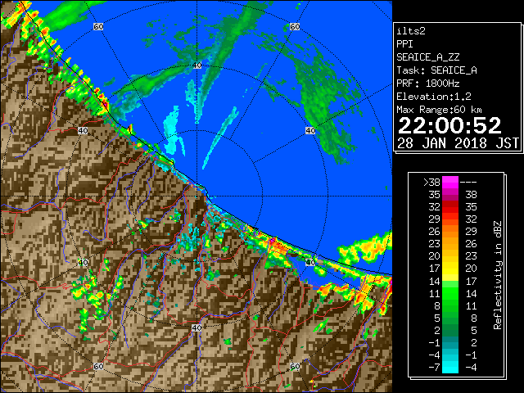
Task: Click the '40' ring label on southwest land
Action: point(83,262)
